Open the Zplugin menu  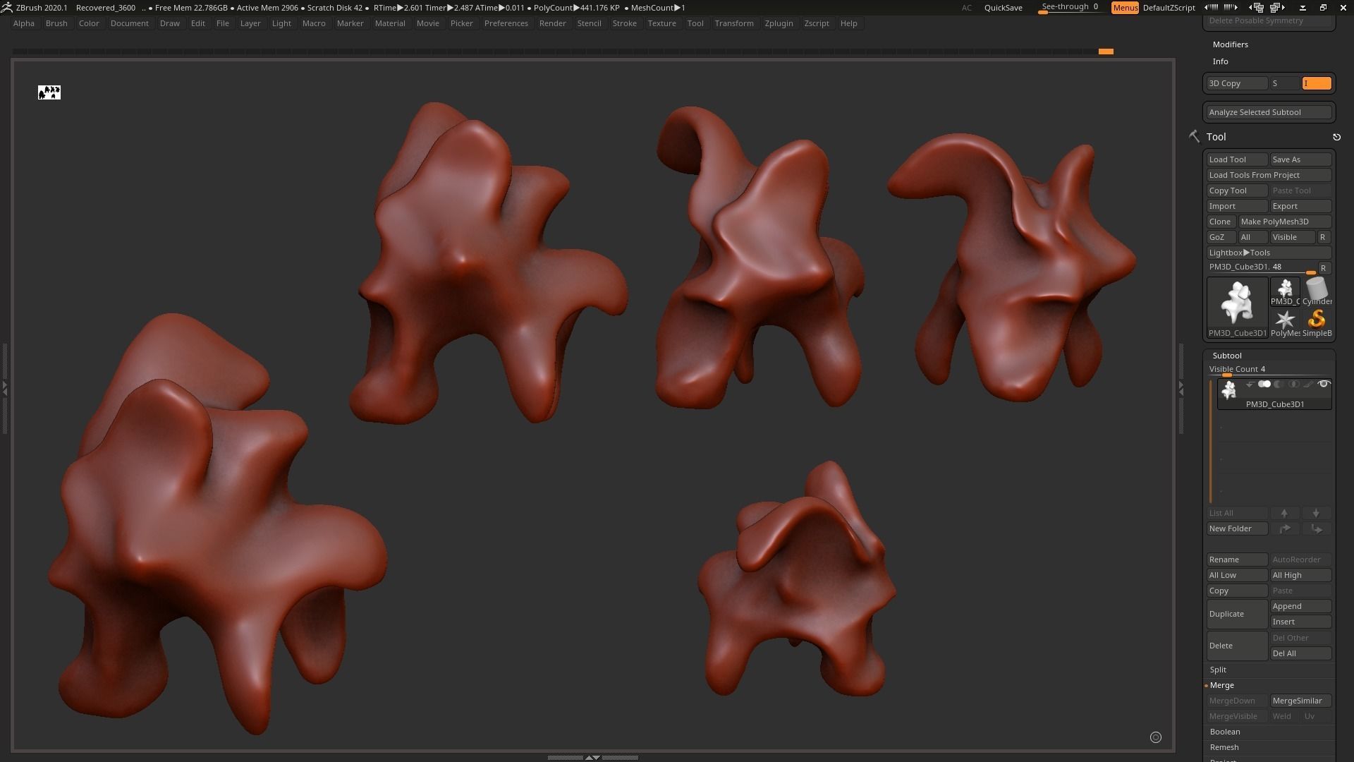pos(779,23)
